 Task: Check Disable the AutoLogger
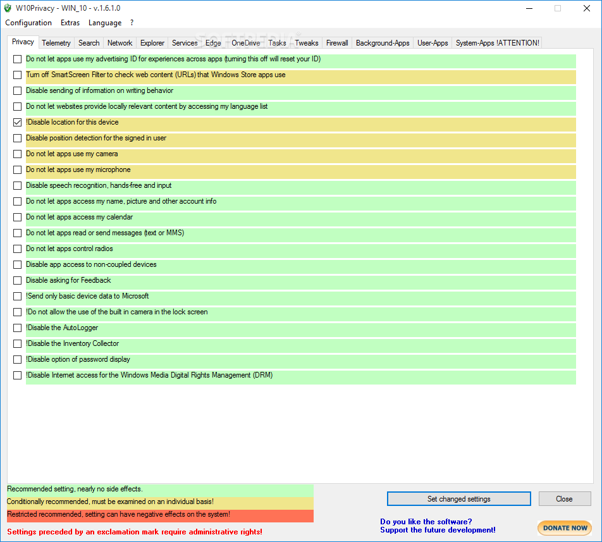point(17,328)
